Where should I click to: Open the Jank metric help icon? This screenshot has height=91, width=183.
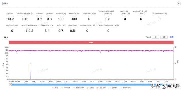coord(129,13)
